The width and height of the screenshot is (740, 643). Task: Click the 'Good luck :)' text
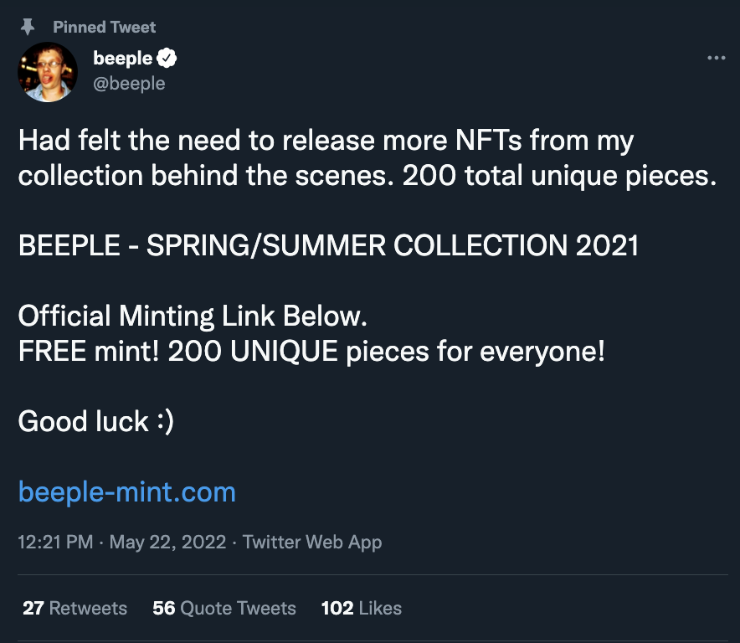click(x=95, y=421)
